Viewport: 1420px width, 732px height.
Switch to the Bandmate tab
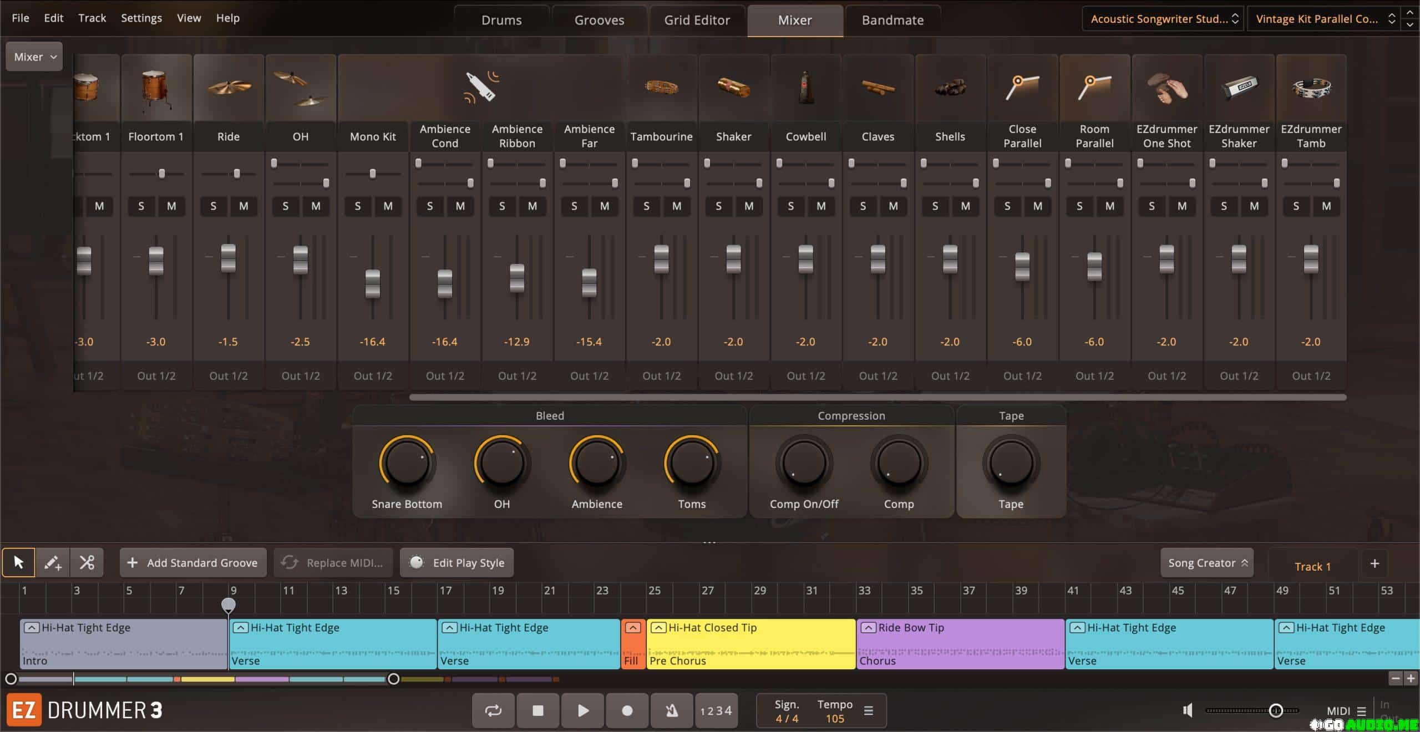pyautogui.click(x=892, y=21)
